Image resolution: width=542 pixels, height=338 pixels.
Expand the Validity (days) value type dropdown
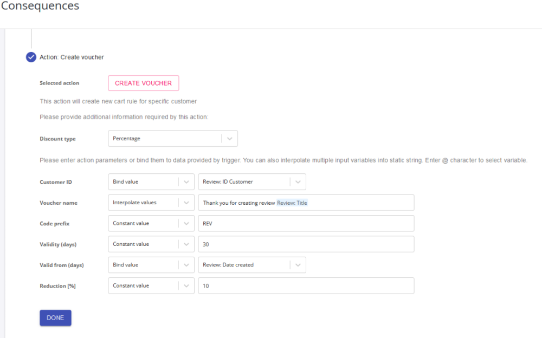tap(151, 244)
